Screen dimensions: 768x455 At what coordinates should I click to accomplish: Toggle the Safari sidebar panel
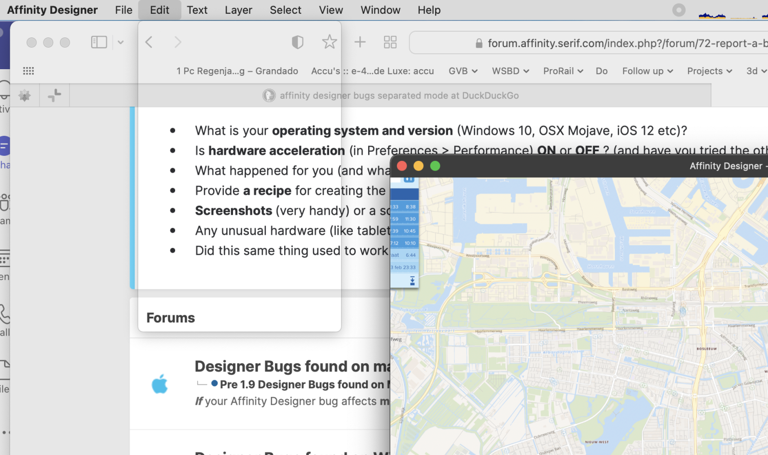click(99, 42)
